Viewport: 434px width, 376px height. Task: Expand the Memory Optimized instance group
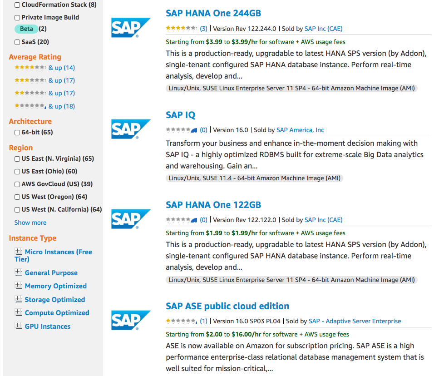point(18,285)
